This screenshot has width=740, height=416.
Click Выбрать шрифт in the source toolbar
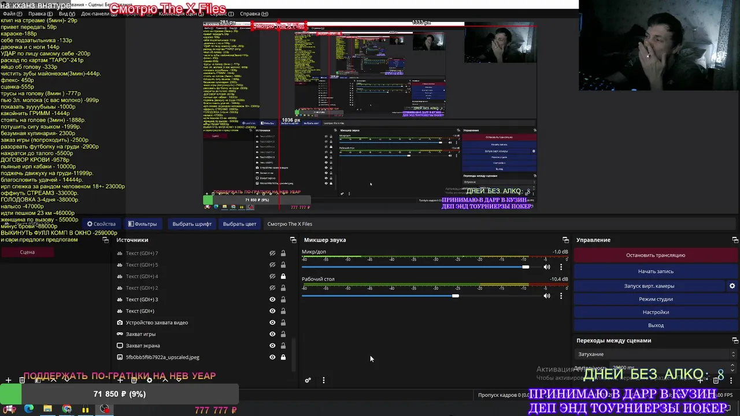(192, 224)
